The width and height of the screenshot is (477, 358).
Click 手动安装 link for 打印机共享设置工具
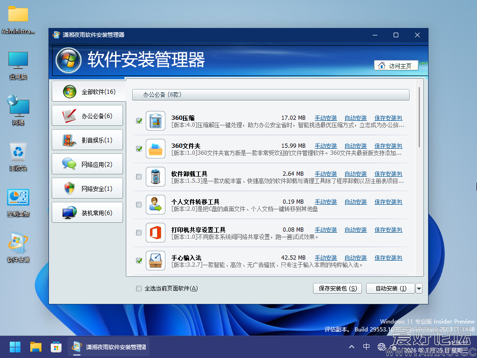[326, 230]
